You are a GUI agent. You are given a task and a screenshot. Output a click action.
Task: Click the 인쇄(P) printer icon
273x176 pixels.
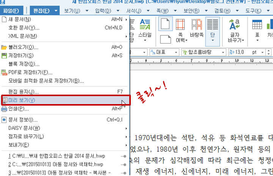(4, 109)
